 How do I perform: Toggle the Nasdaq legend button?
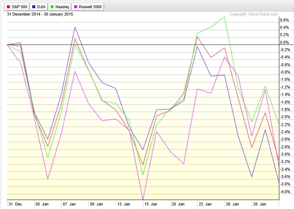tap(60, 7)
